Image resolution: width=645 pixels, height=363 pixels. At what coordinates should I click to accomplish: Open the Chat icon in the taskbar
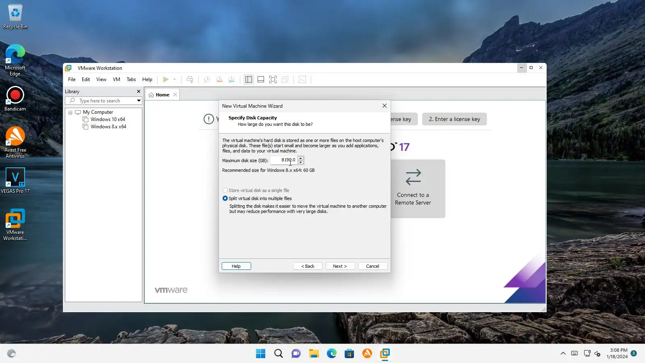(x=296, y=354)
